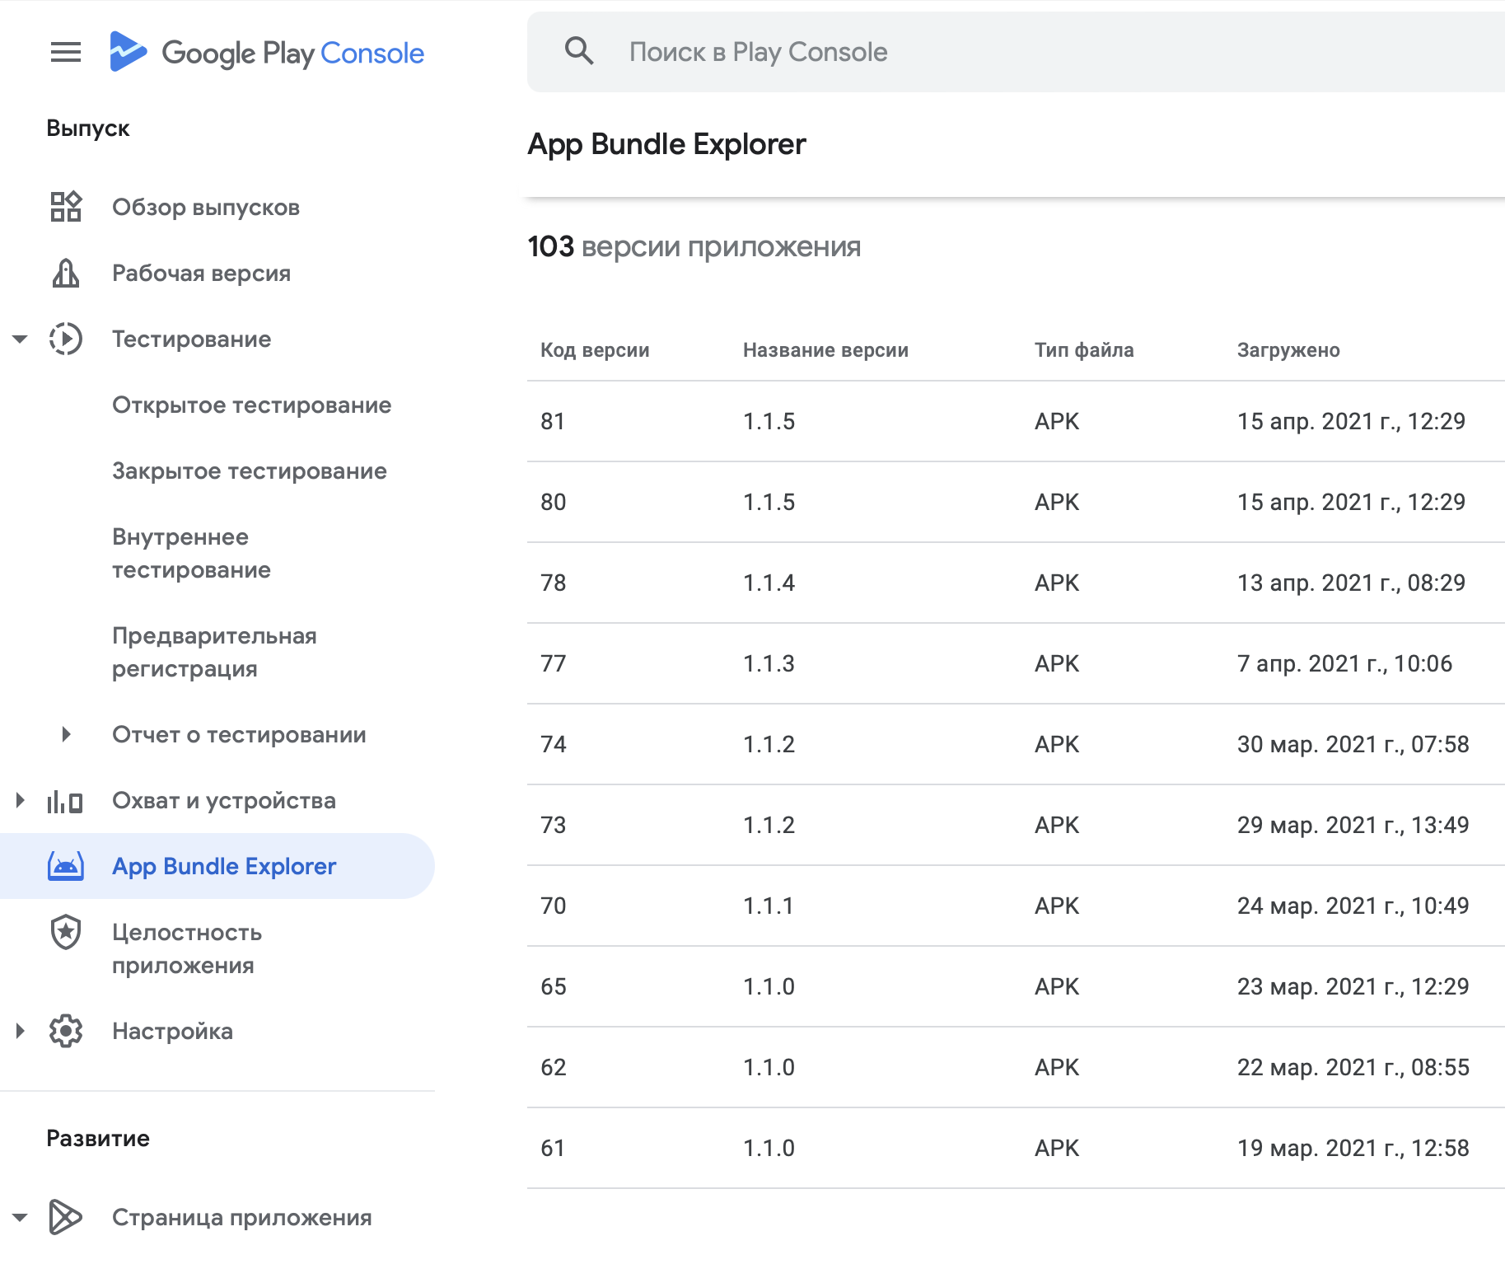Expand the Настройка section arrow

(x=21, y=1031)
